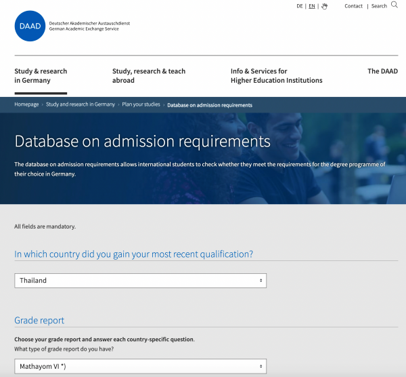Open Study, research & teach abroad menu

pos(149,75)
